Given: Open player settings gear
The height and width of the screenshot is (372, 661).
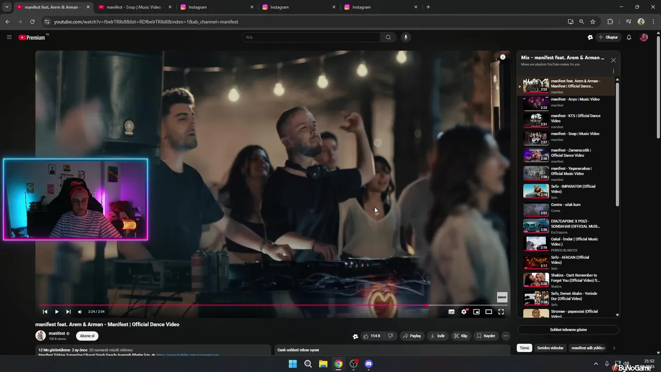Looking at the screenshot, I should click(x=464, y=312).
